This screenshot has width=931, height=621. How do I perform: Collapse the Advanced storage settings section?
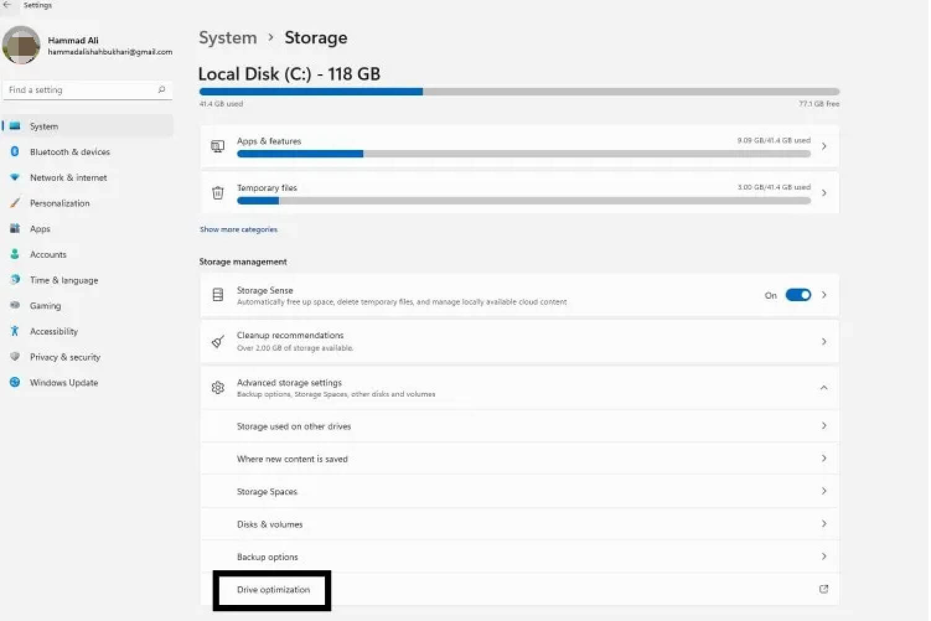[x=824, y=387]
